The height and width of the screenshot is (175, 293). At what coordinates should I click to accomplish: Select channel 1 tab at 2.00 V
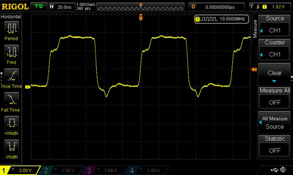pyautogui.click(x=20, y=170)
